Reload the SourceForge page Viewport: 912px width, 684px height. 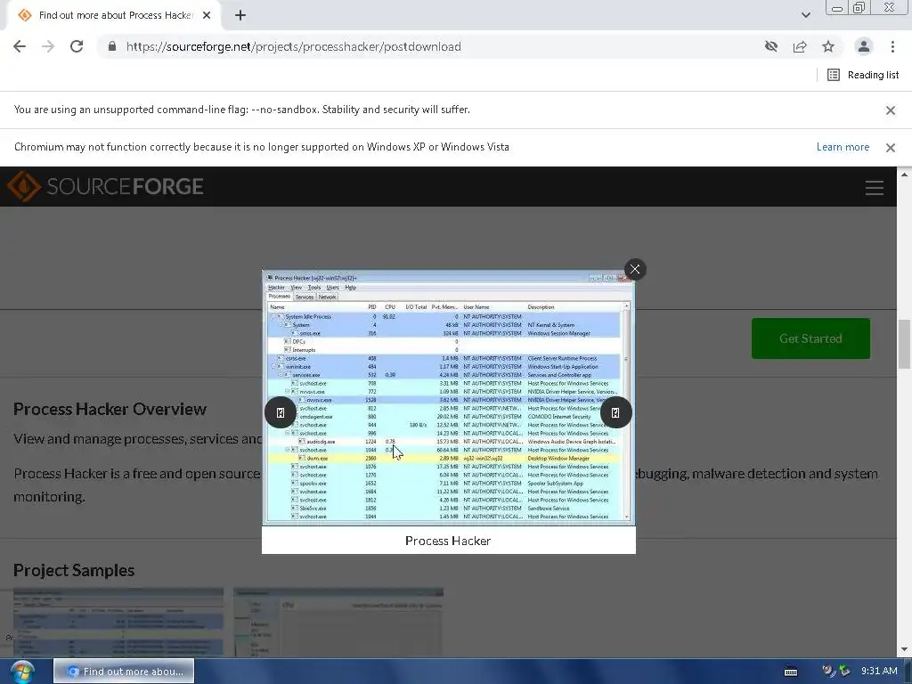(x=77, y=46)
